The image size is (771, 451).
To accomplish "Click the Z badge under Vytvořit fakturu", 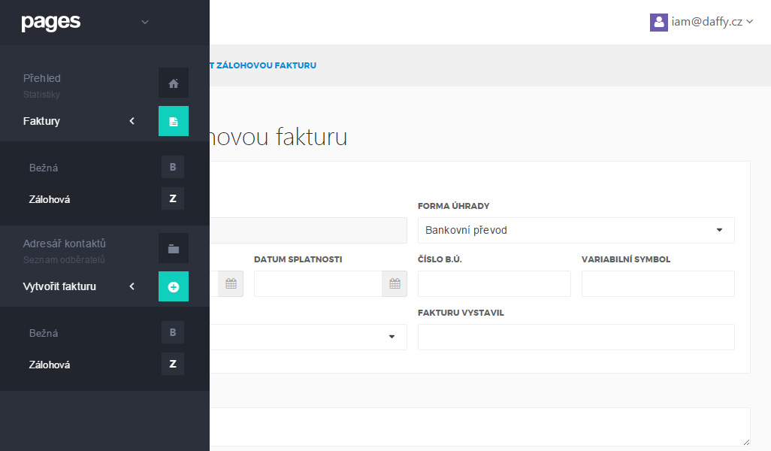I will coord(173,364).
